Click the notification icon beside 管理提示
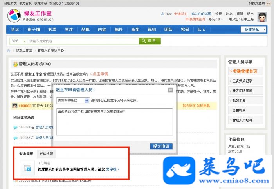The height and width of the screenshot is (189, 274). [27, 168]
